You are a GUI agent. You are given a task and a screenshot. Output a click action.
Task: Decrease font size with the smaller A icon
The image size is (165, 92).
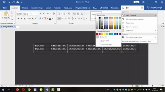pyautogui.click(x=44, y=14)
